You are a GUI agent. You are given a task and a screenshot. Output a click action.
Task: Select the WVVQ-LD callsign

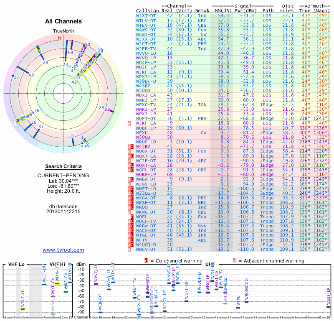tap(146, 53)
